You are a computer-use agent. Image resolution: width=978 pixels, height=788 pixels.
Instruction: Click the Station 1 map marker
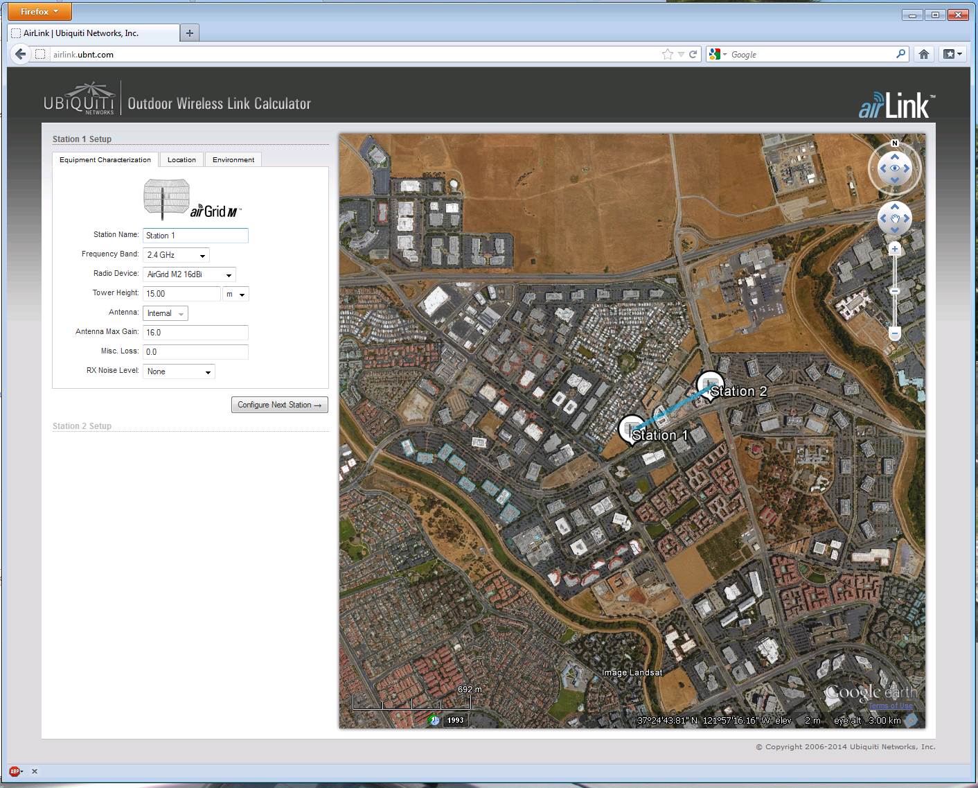632,428
